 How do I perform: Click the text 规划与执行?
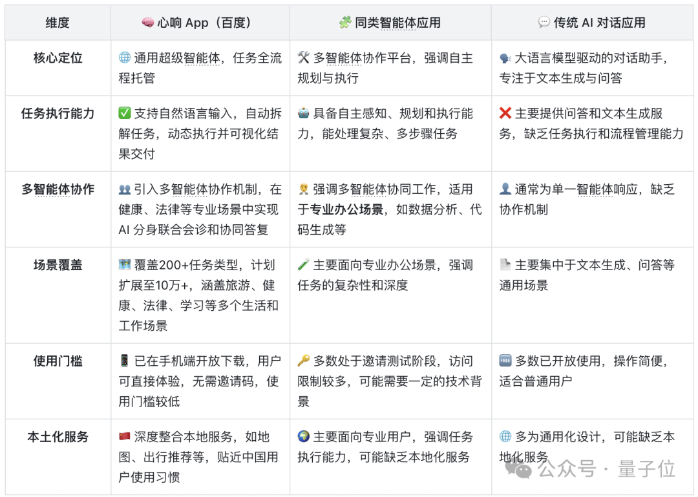(x=328, y=78)
